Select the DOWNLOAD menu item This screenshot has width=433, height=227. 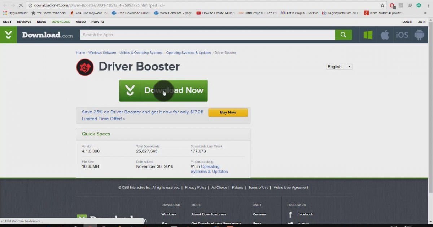point(61,22)
